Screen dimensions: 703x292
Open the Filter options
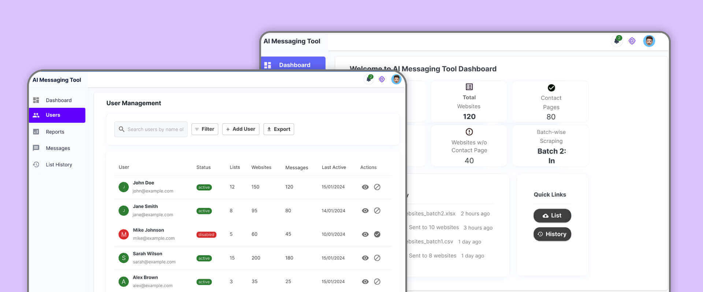click(x=205, y=129)
